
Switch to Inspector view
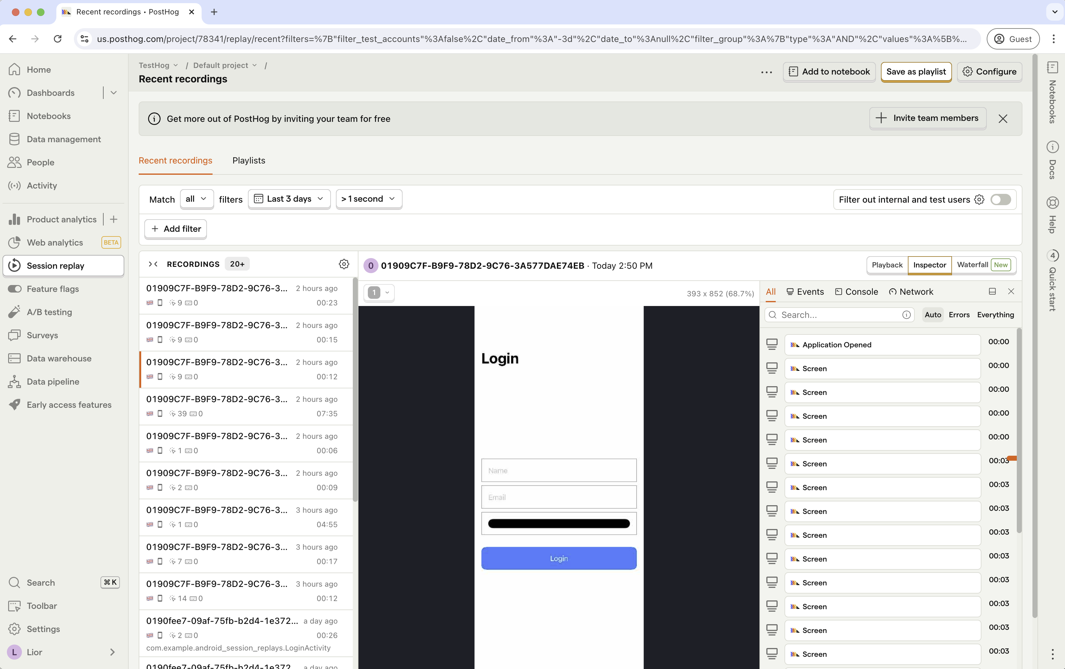[929, 265]
